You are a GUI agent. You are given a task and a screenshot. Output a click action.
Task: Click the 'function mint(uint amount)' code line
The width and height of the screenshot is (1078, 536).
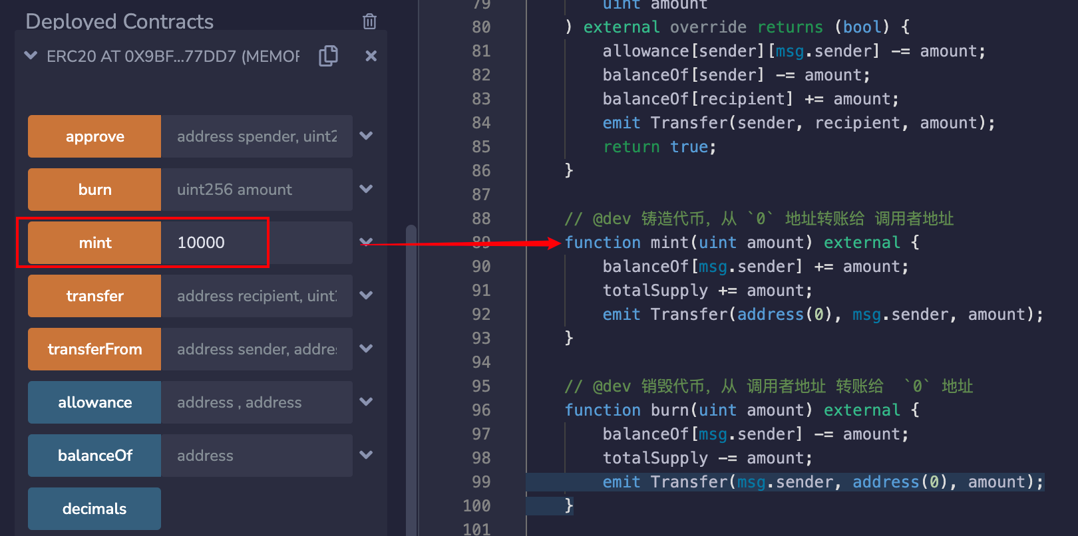(x=742, y=243)
